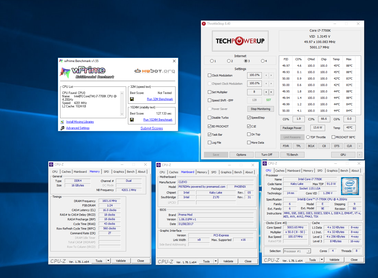The image size is (378, 278).
Task: Expand the Tools dropdown arrow in Mainboard CPU-Z
Action: tap(216, 261)
